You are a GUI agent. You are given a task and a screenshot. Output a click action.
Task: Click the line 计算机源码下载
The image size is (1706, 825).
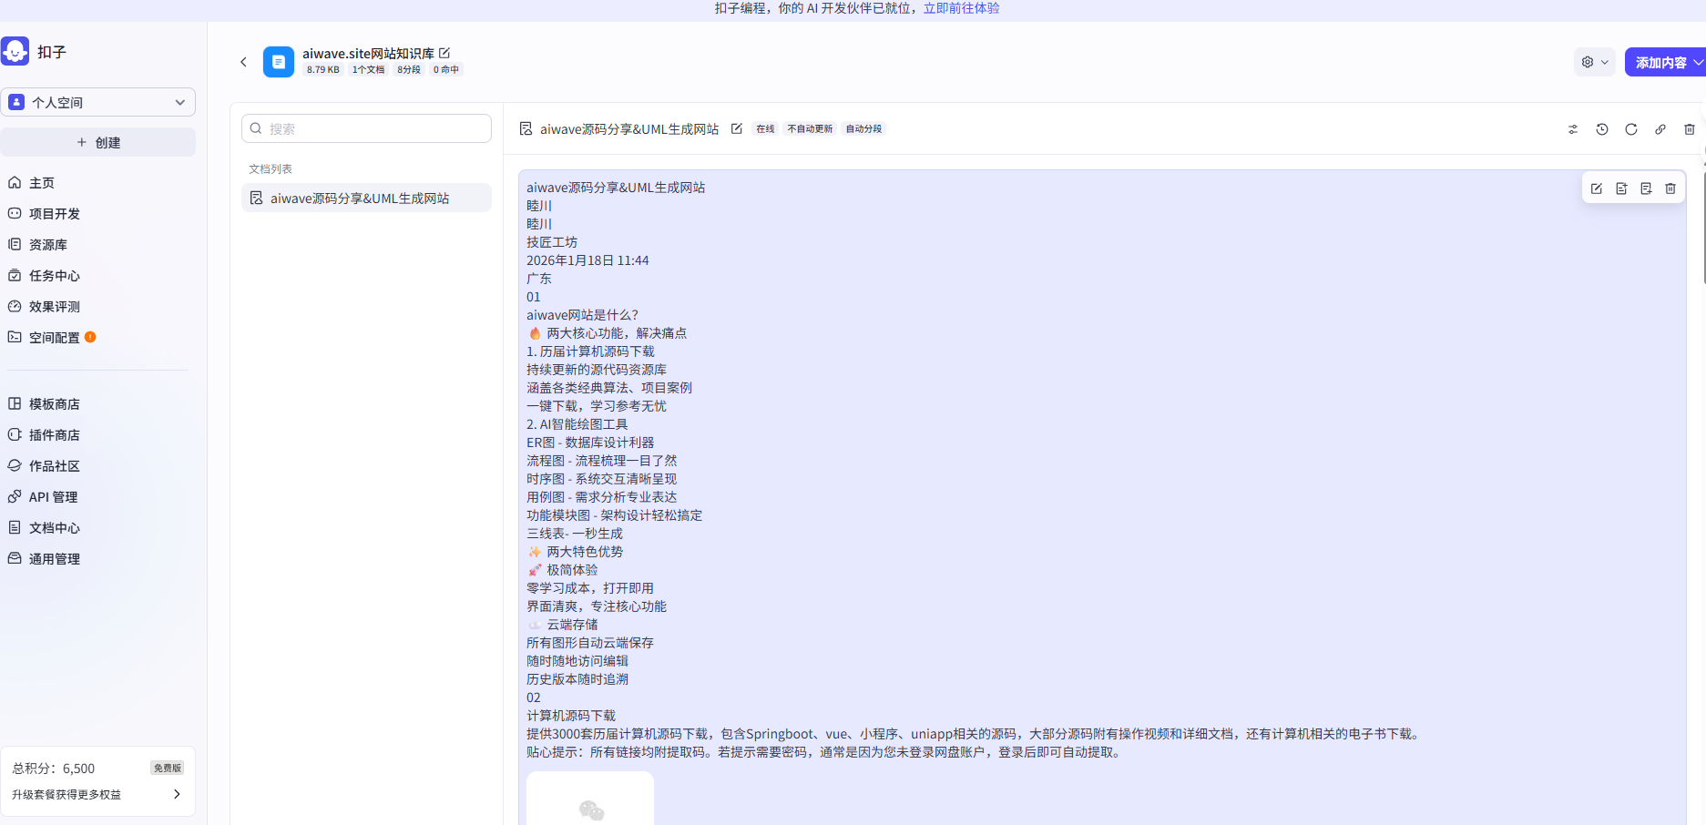pyautogui.click(x=571, y=716)
